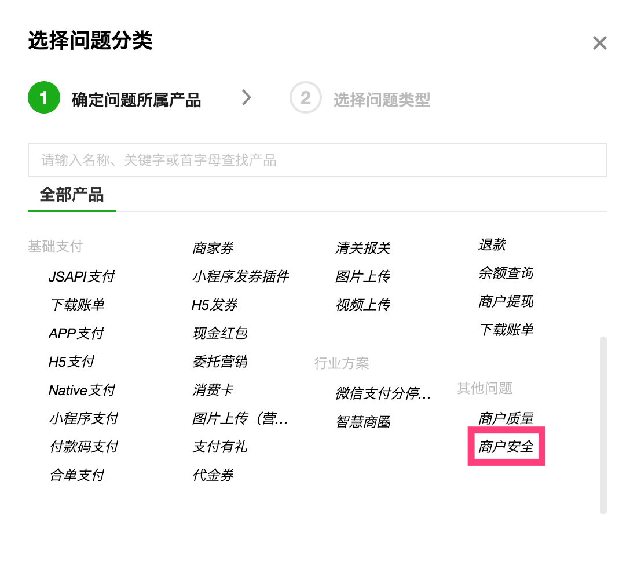
Task: Choose 商户安全 product
Action: coord(506,447)
